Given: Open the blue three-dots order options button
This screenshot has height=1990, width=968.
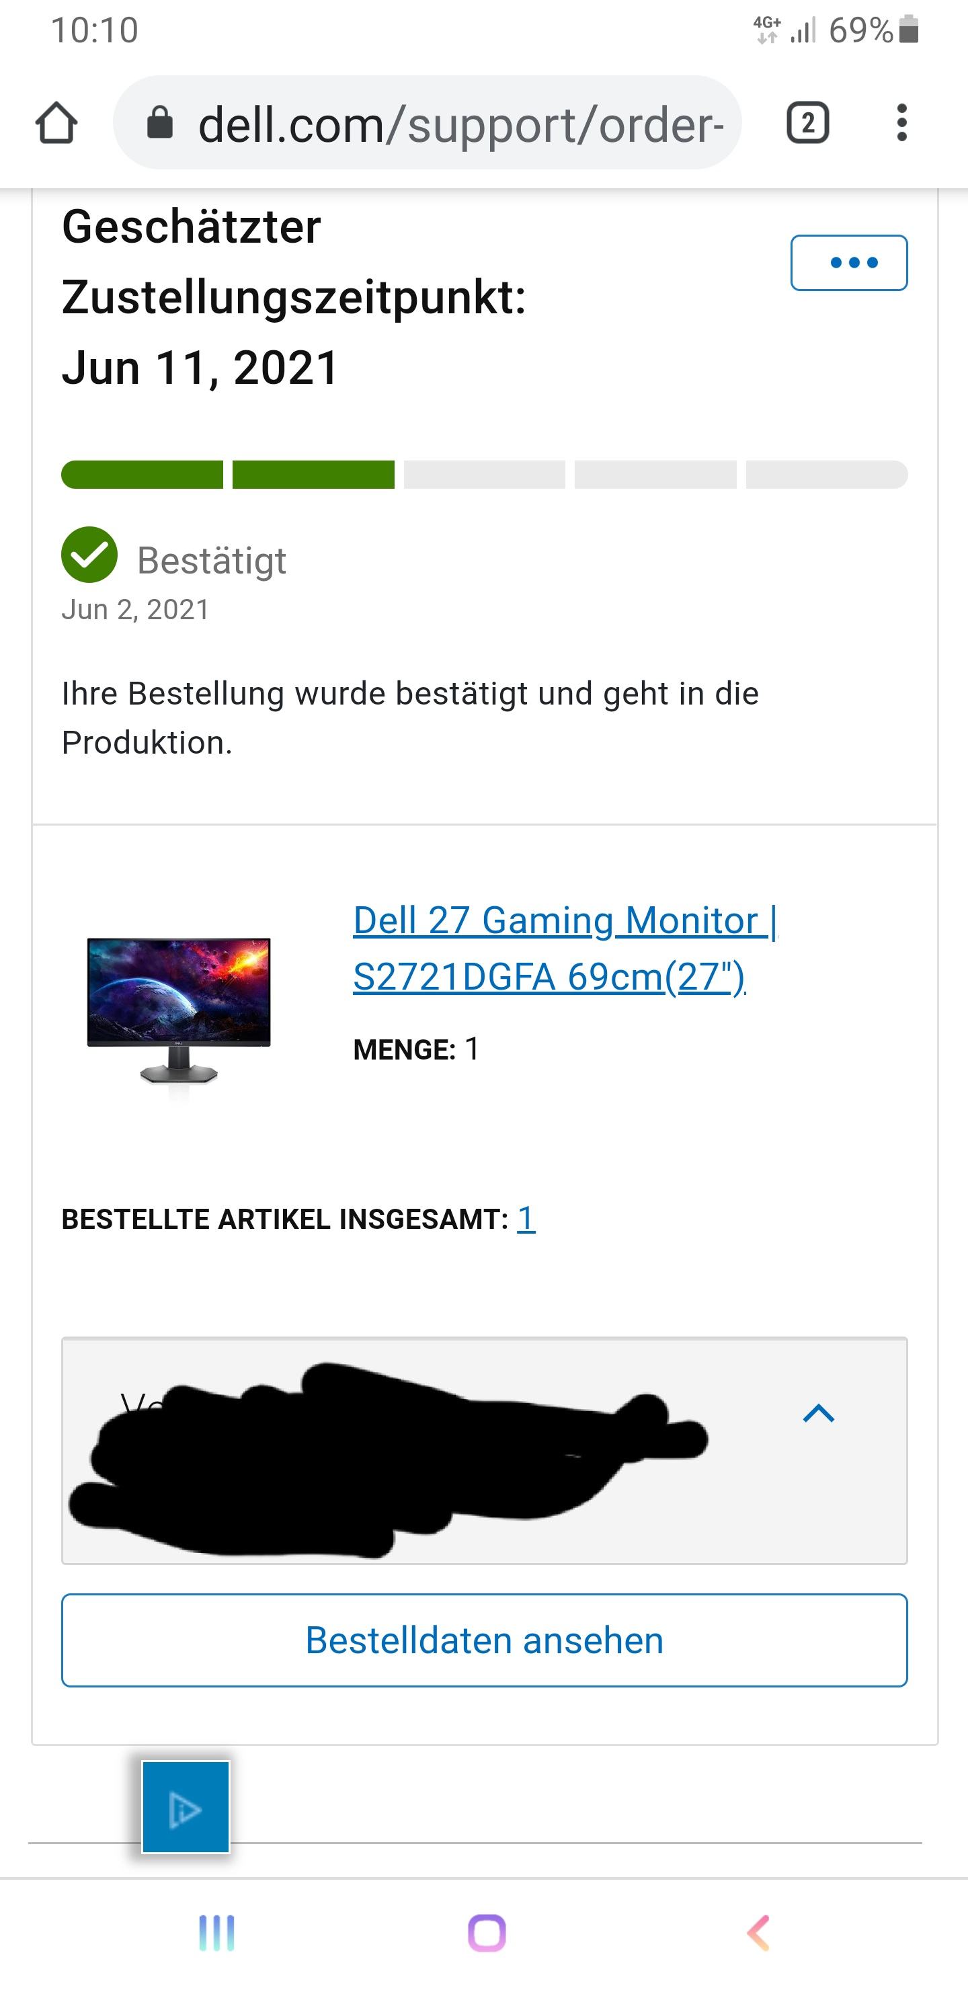Looking at the screenshot, I should pos(848,263).
